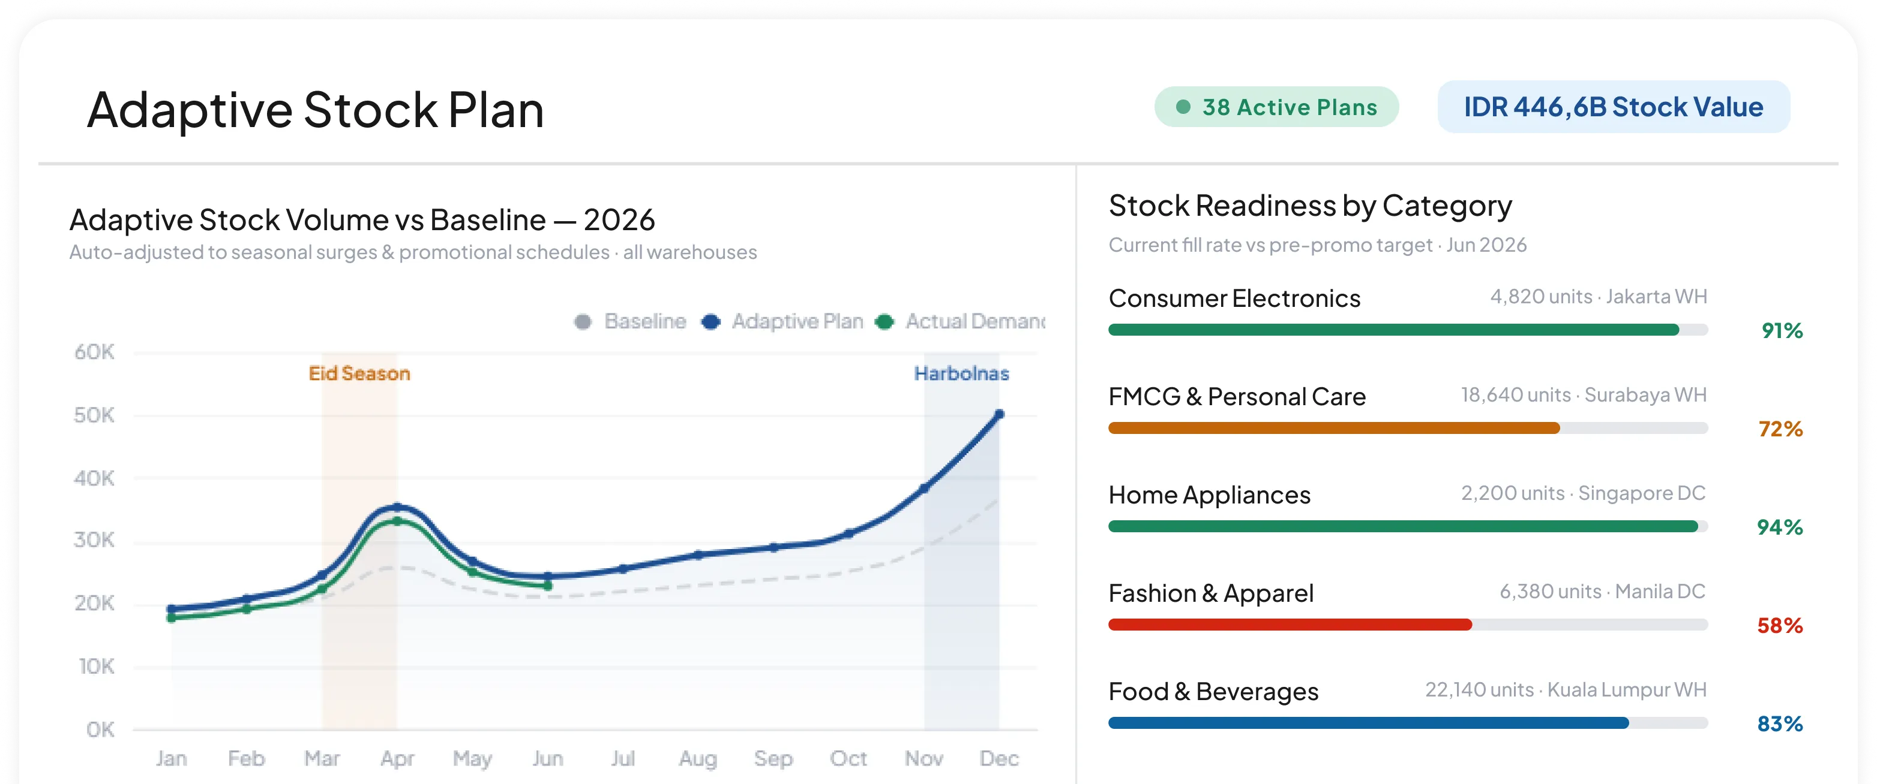Click the April peak Adaptive Plan point

397,506
